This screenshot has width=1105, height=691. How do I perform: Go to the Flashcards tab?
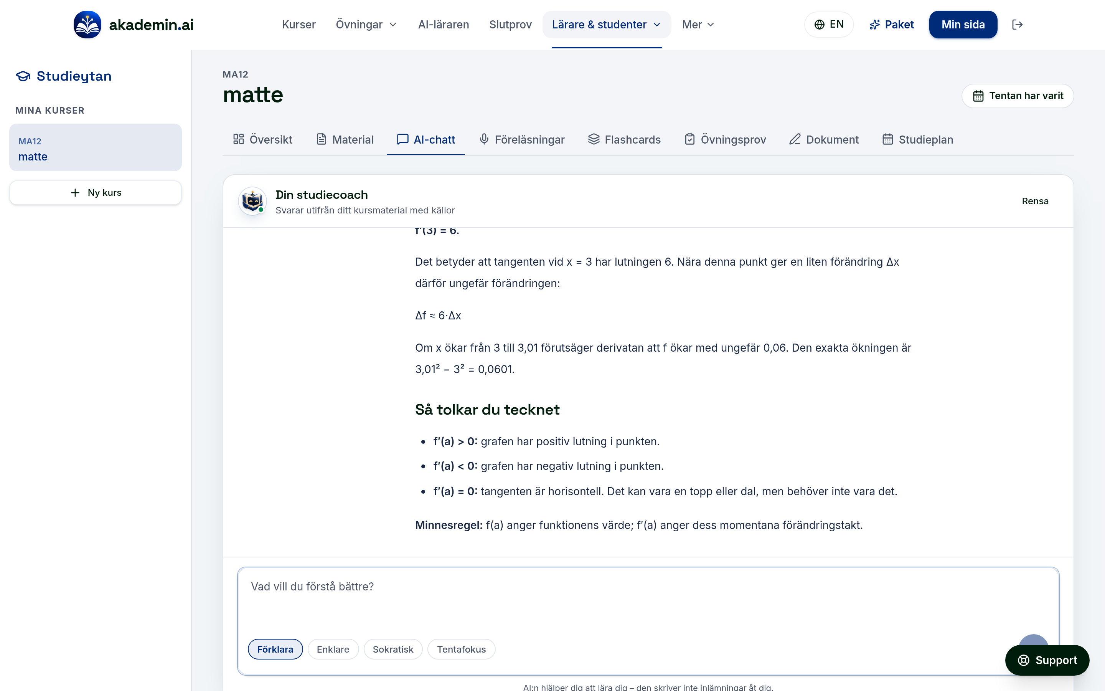[624, 139]
